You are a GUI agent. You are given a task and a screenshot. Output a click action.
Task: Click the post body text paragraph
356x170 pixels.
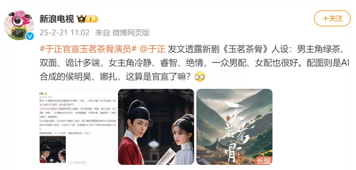194,63
